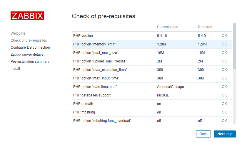
Task: Open Configure DB connection step
Action: tap(30, 47)
